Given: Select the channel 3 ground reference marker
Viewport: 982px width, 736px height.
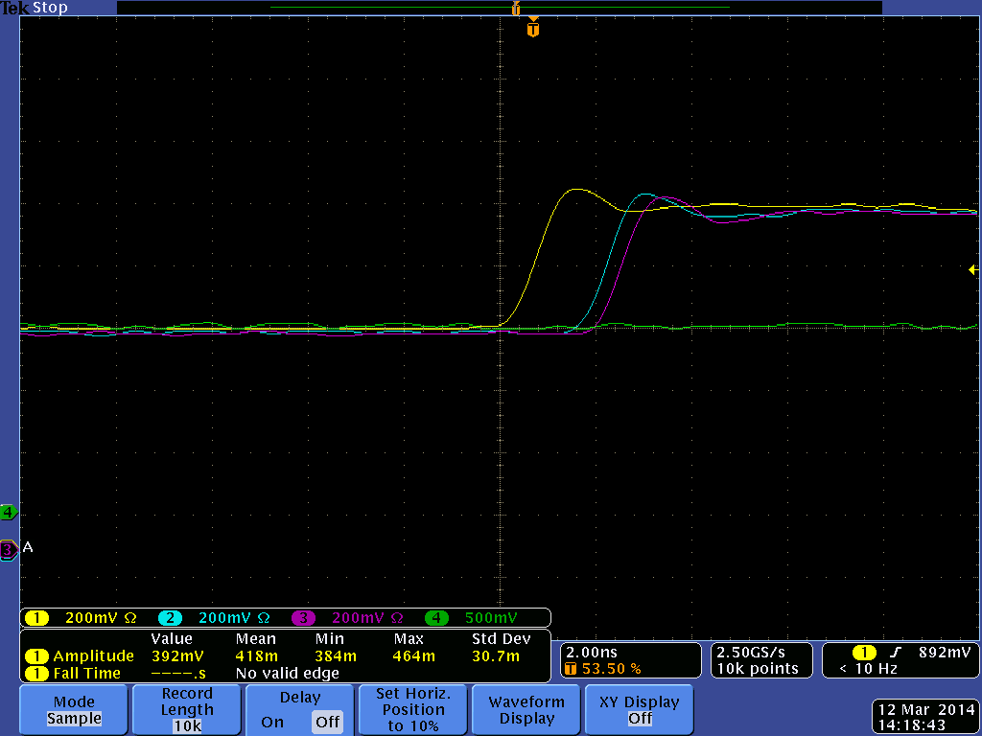Looking at the screenshot, I should click(x=9, y=549).
